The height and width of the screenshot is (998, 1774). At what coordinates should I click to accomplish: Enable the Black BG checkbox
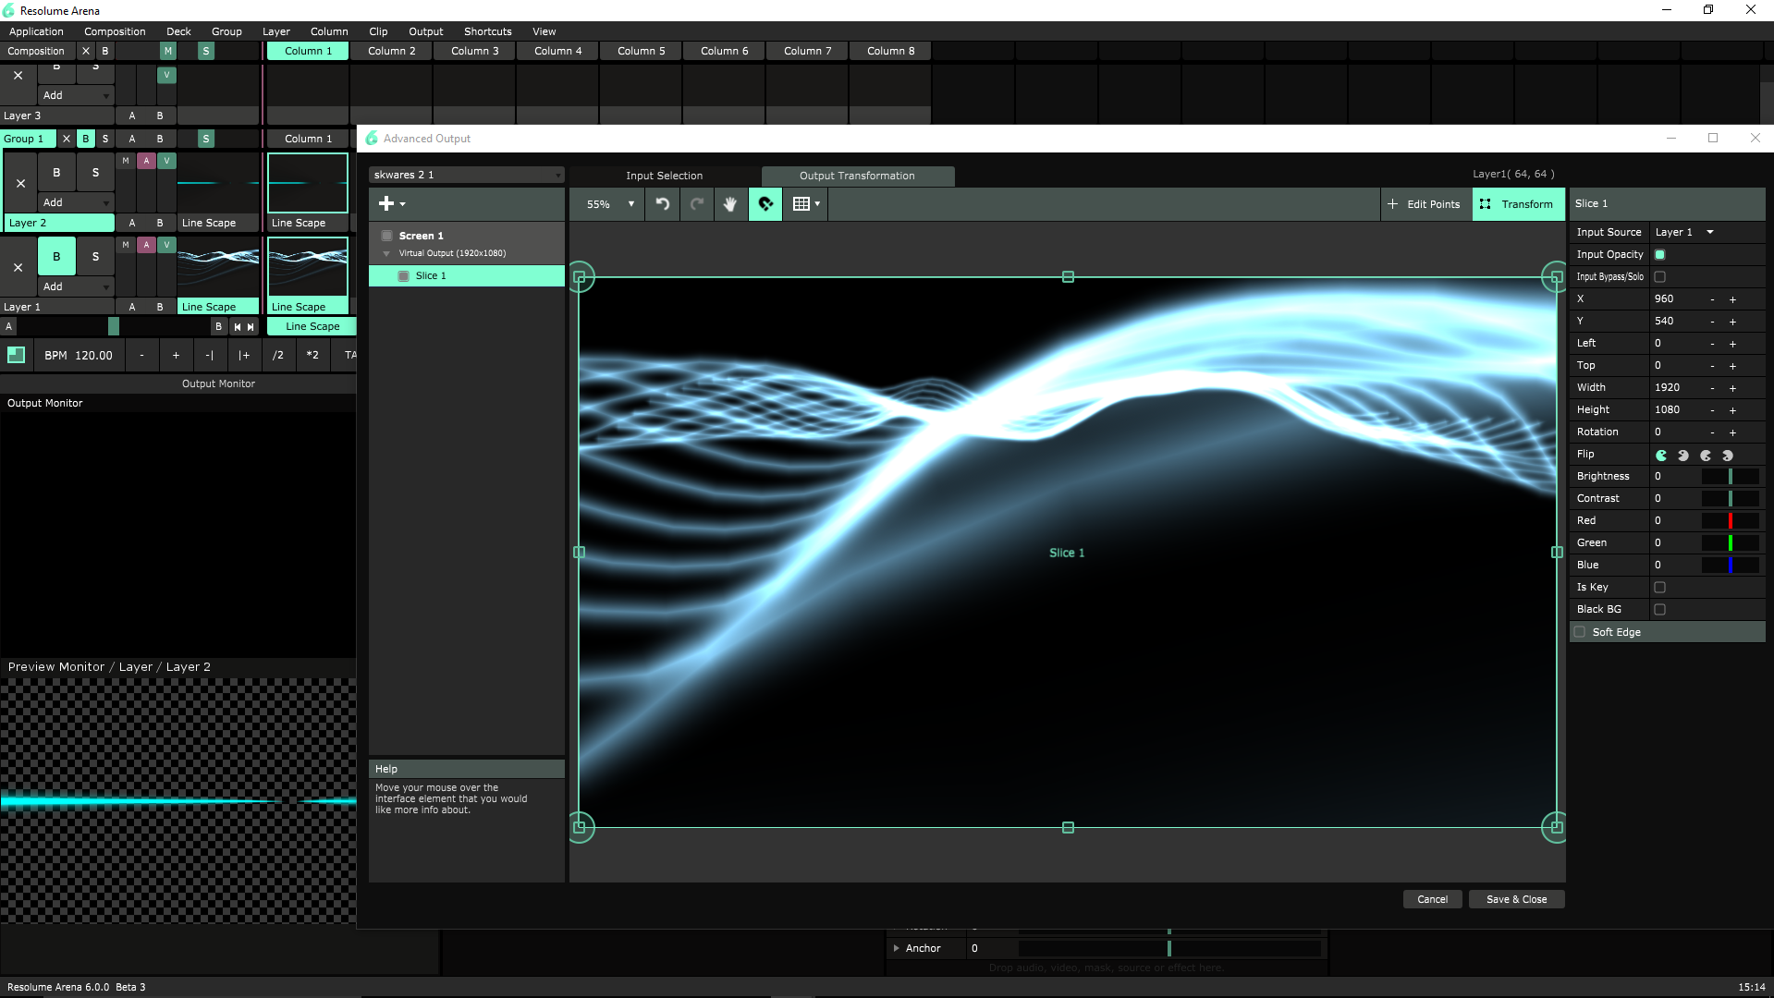[x=1659, y=610]
